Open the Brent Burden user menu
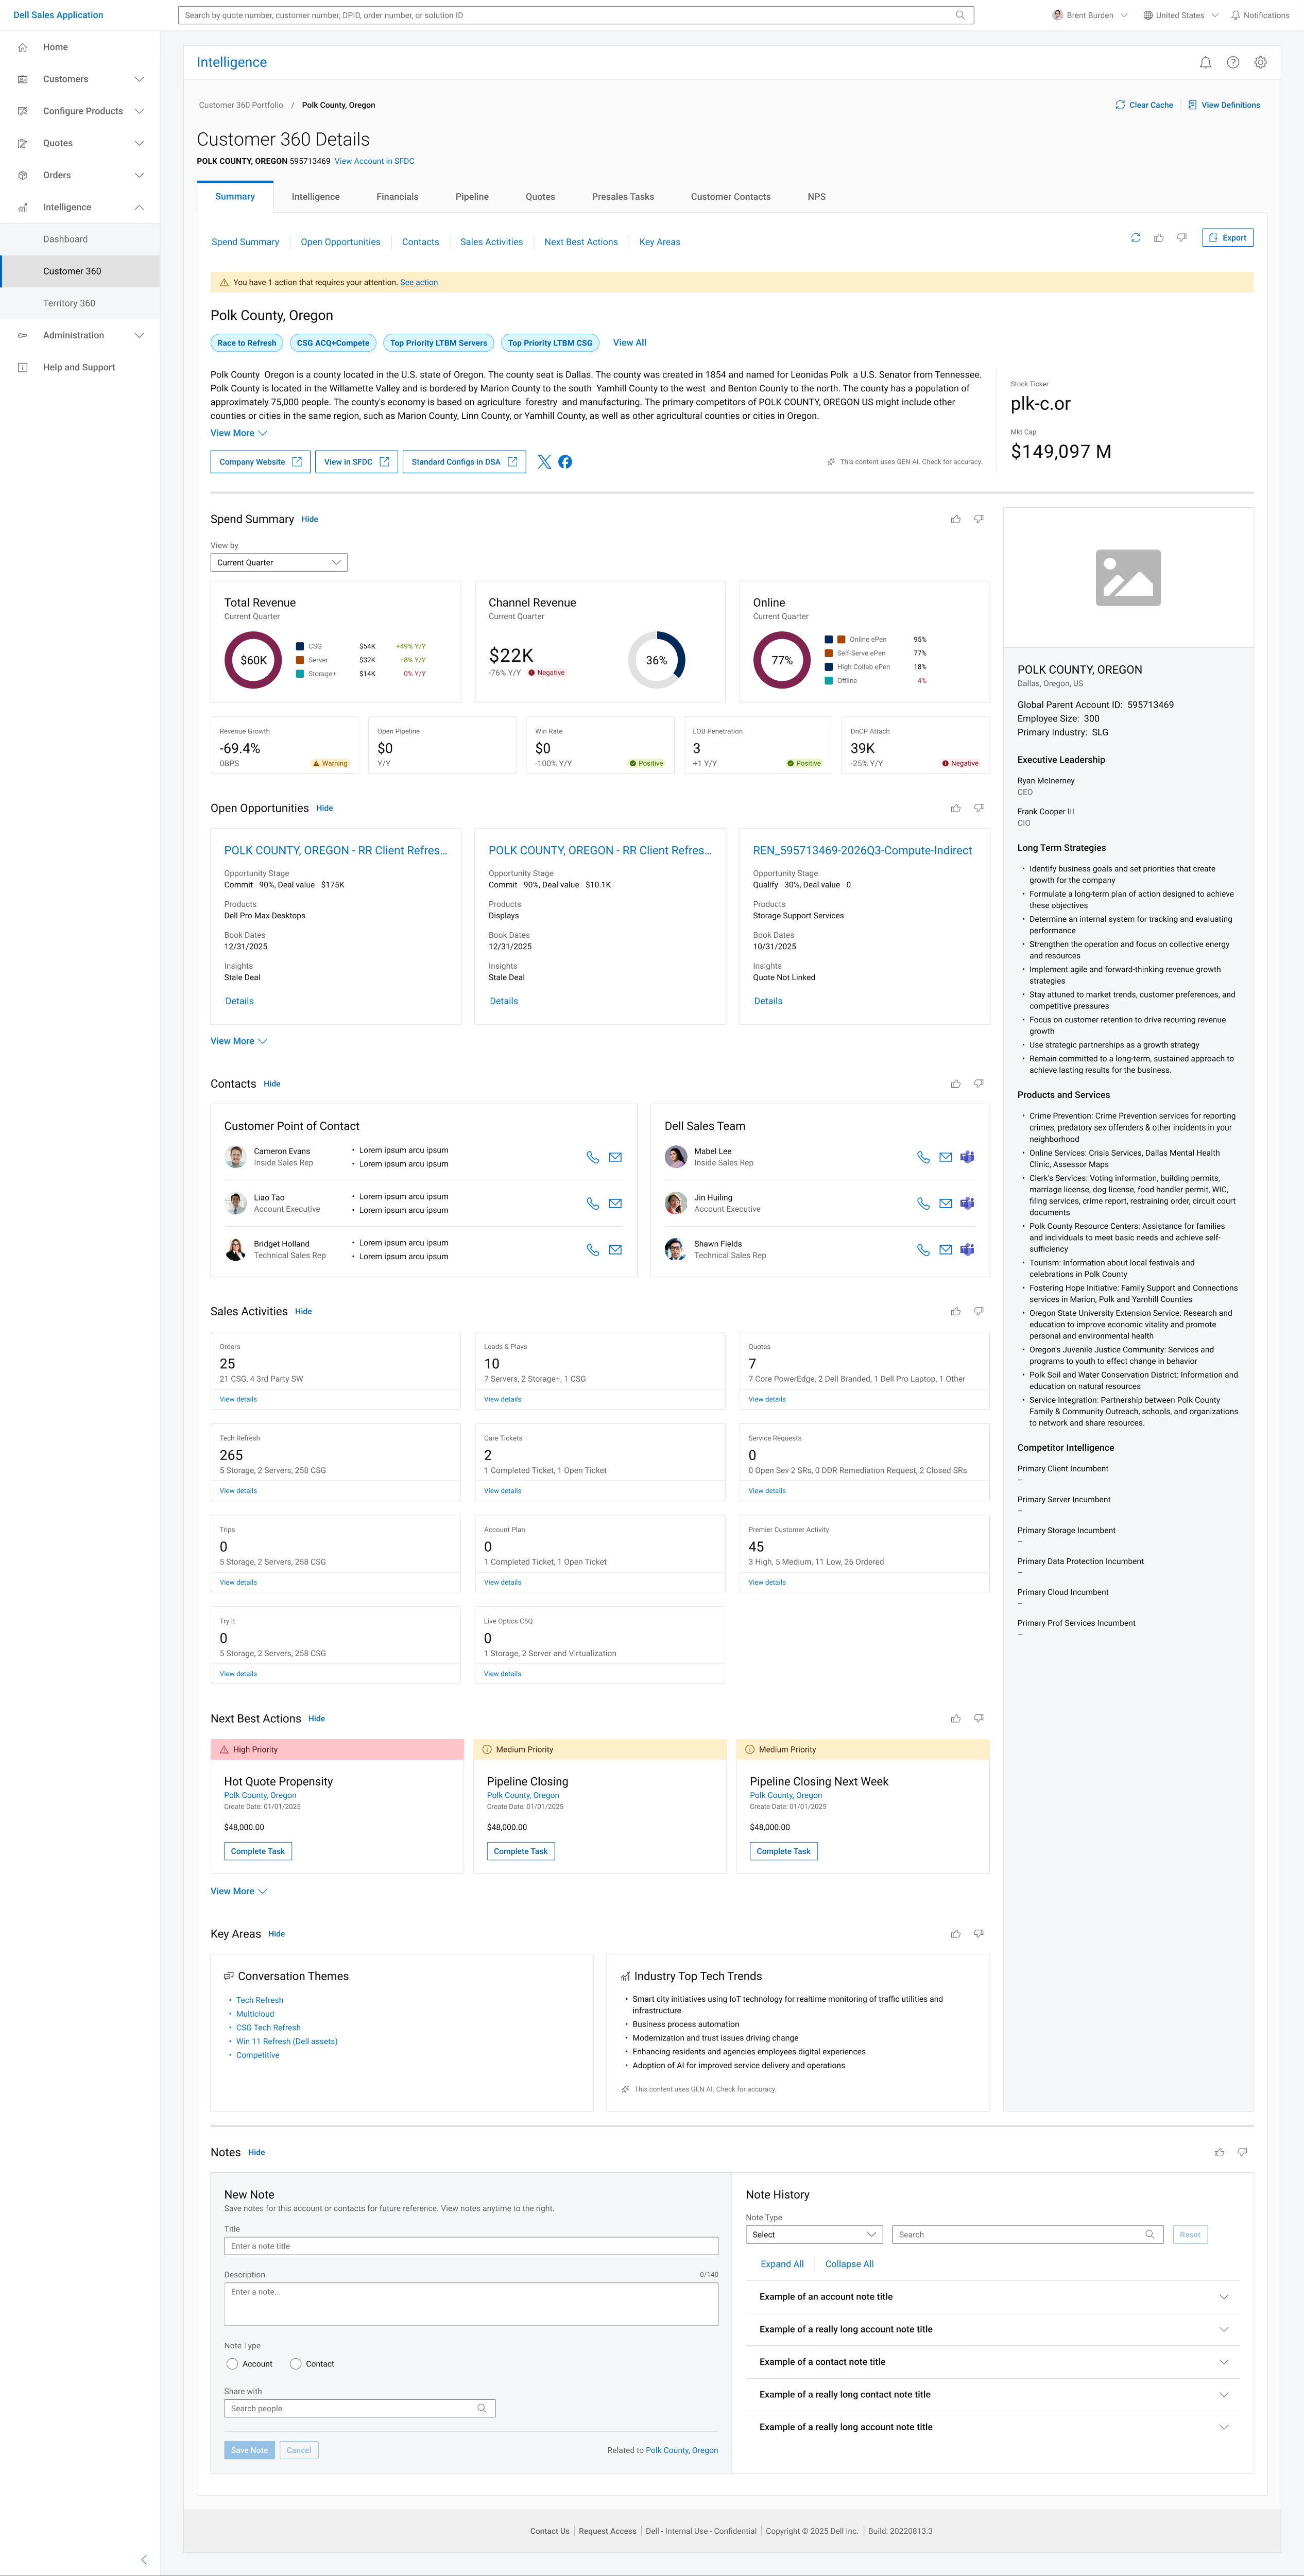1304x2576 pixels. 1090,15
